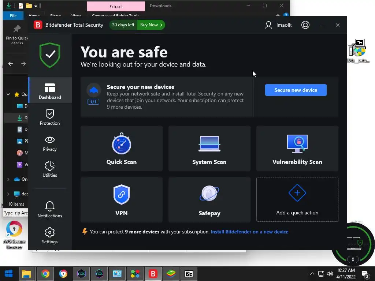The width and height of the screenshot is (375, 281).
Task: Click the network devices 1/1 icon
Action: coord(93,94)
